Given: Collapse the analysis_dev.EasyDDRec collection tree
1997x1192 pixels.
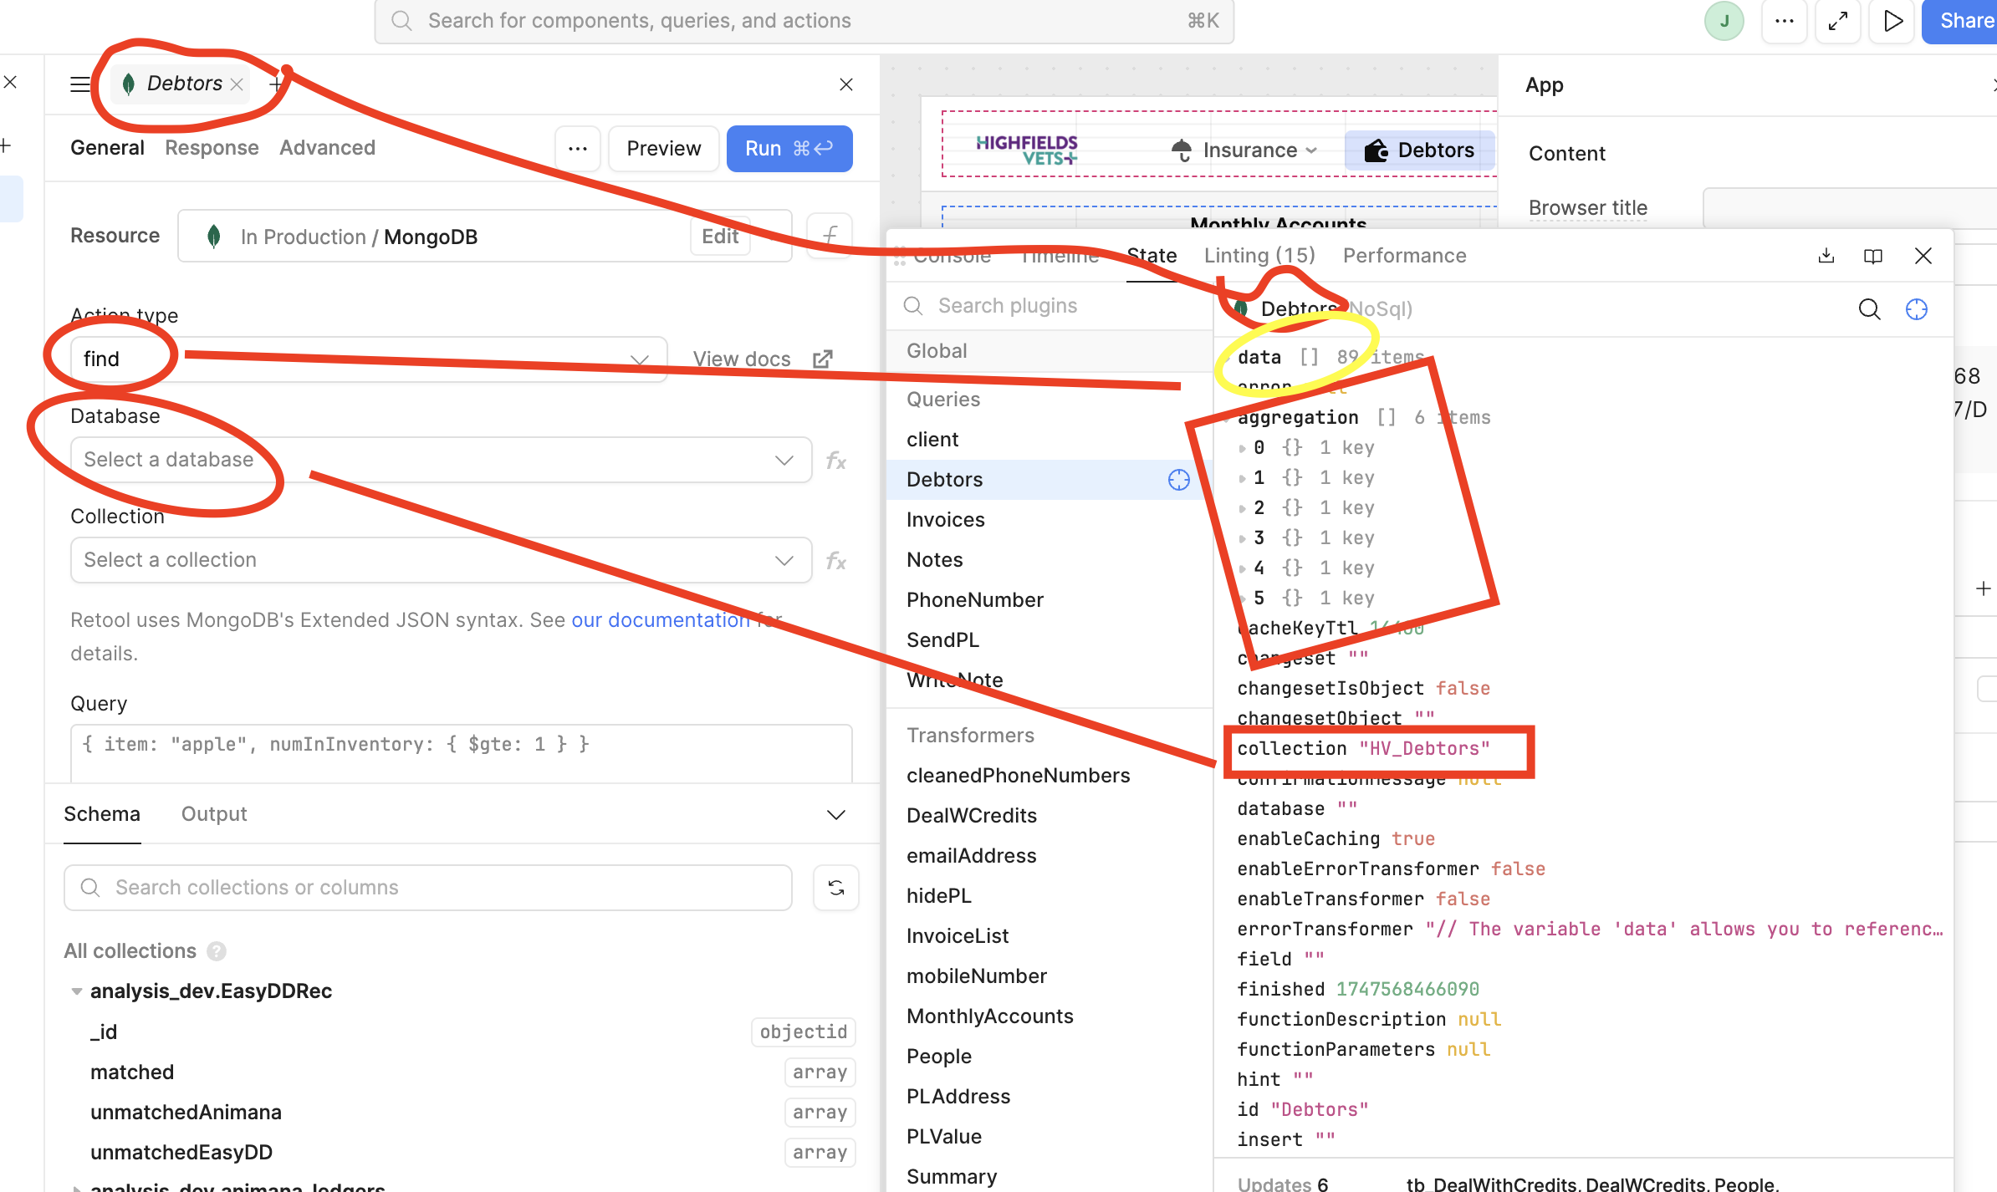Looking at the screenshot, I should 76,991.
